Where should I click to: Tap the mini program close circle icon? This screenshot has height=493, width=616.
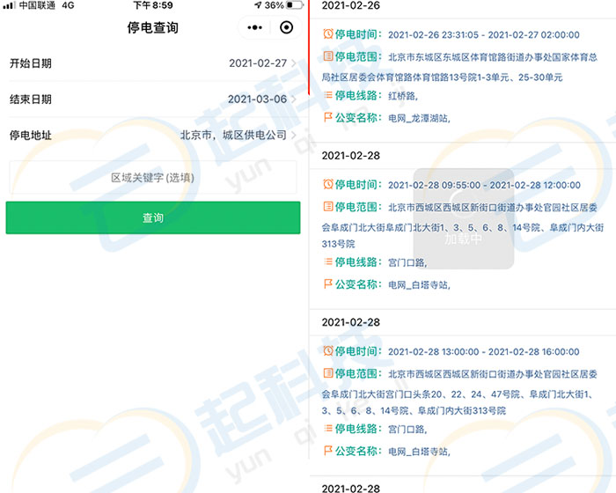286,27
